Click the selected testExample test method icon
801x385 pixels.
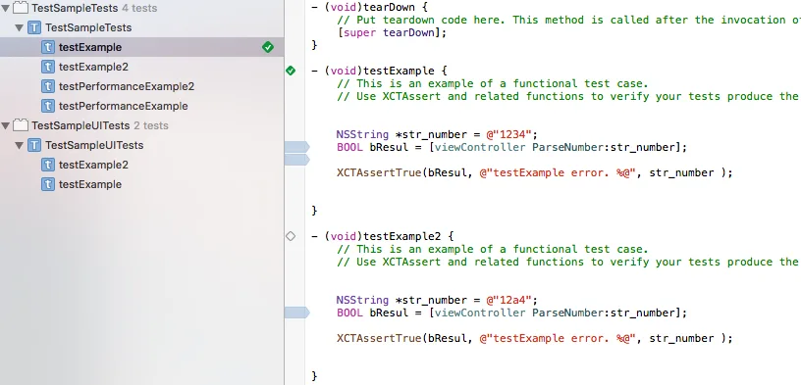[47, 47]
